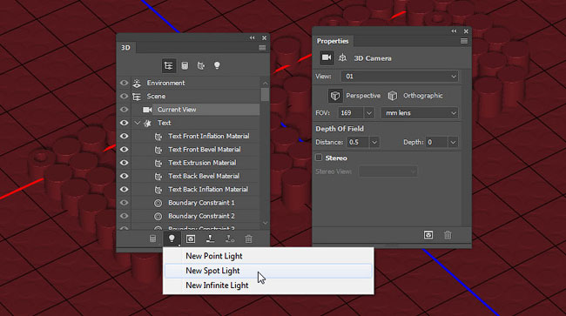Switch camera to Orthographic icon

(393, 96)
